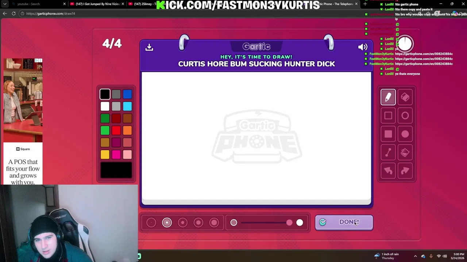Select the fourth brush size
The image size is (467, 262).
pos(198,222)
